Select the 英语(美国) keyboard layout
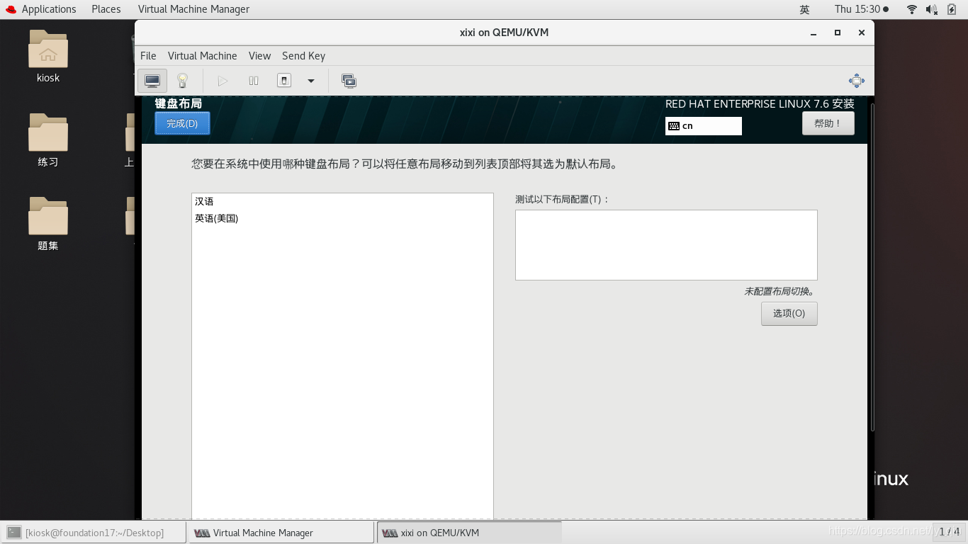The height and width of the screenshot is (544, 968). coord(342,219)
